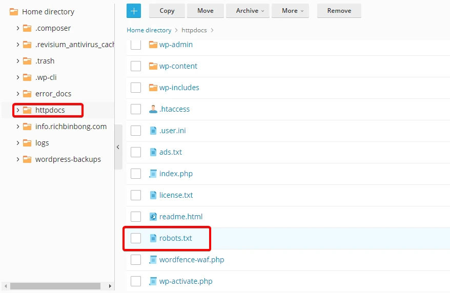Image resolution: width=450 pixels, height=293 pixels.
Task: Click the ads.txt file icon
Action: tap(153, 152)
